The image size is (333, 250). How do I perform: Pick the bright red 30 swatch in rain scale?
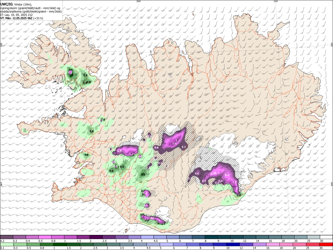(326, 244)
